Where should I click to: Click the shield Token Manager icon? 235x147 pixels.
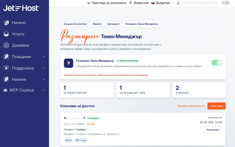pos(69,63)
